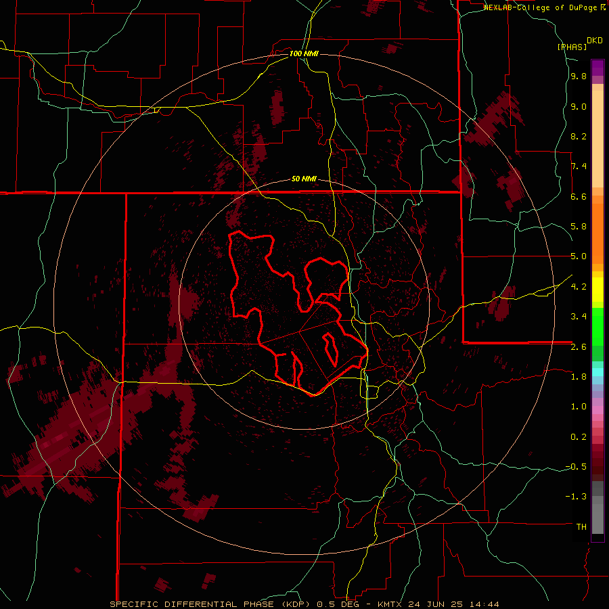Click the 9.0 value on the color scale

579,107
